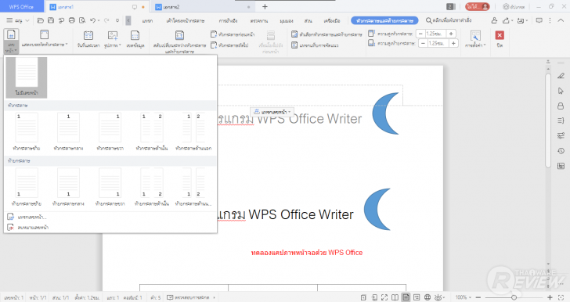This screenshot has height=302, width=570.
Task: Choose header left page number thumbnail
Action: tap(27, 131)
